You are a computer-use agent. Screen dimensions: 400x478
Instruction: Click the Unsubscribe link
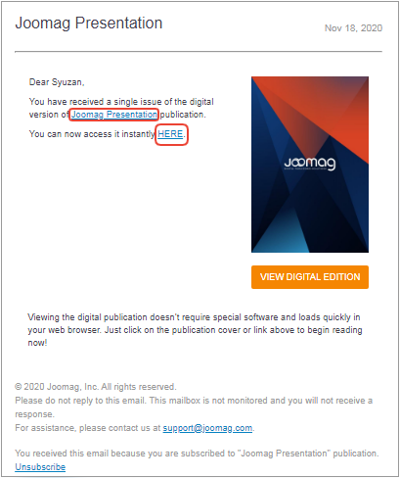(40, 467)
